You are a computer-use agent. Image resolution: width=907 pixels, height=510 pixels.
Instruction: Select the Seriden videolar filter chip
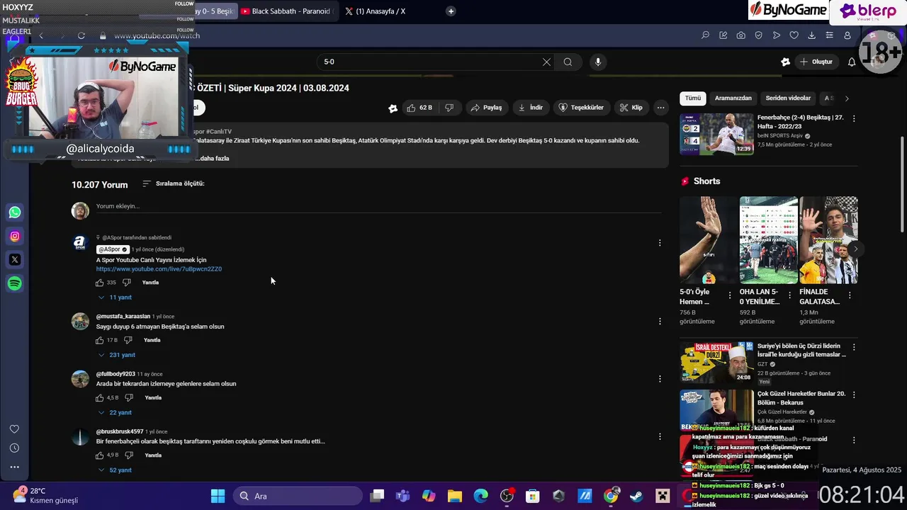coord(788,98)
